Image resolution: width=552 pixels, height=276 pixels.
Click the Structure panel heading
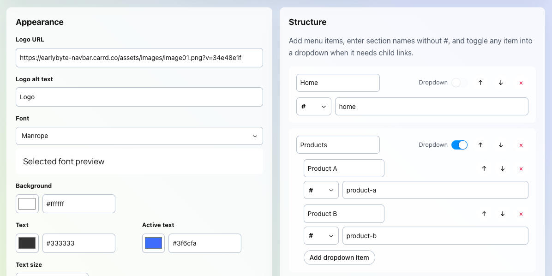[x=308, y=22]
